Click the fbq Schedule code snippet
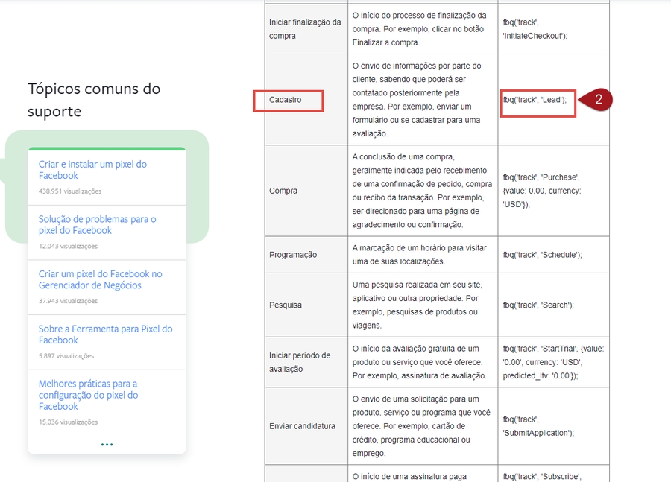Screen dimensions: 671x482 click(542, 255)
